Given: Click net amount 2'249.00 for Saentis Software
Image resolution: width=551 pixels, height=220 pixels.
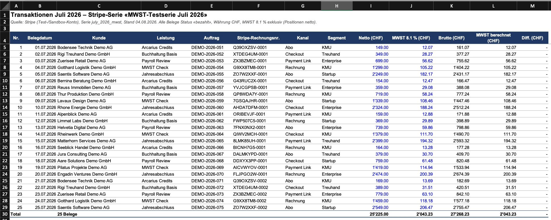Looking at the screenshot, I should coord(380,74).
